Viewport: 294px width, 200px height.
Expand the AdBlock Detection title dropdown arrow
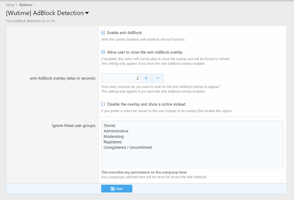[x=87, y=13]
